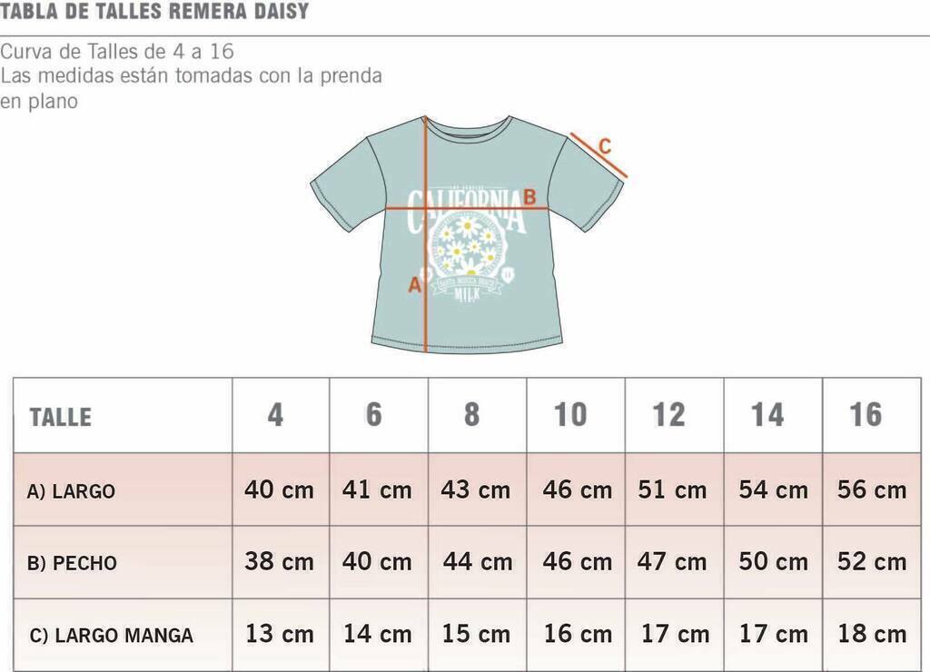Click the title Tabla de Talles Remera Daisy

(154, 11)
